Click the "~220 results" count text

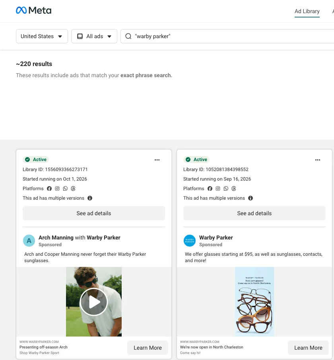coord(34,64)
